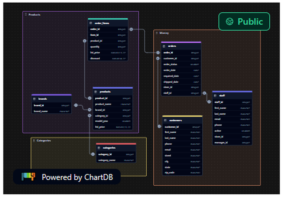287x202 pixels.
Task: Click the relationship anchor beside orders order_id
Action: [x=158, y=53]
